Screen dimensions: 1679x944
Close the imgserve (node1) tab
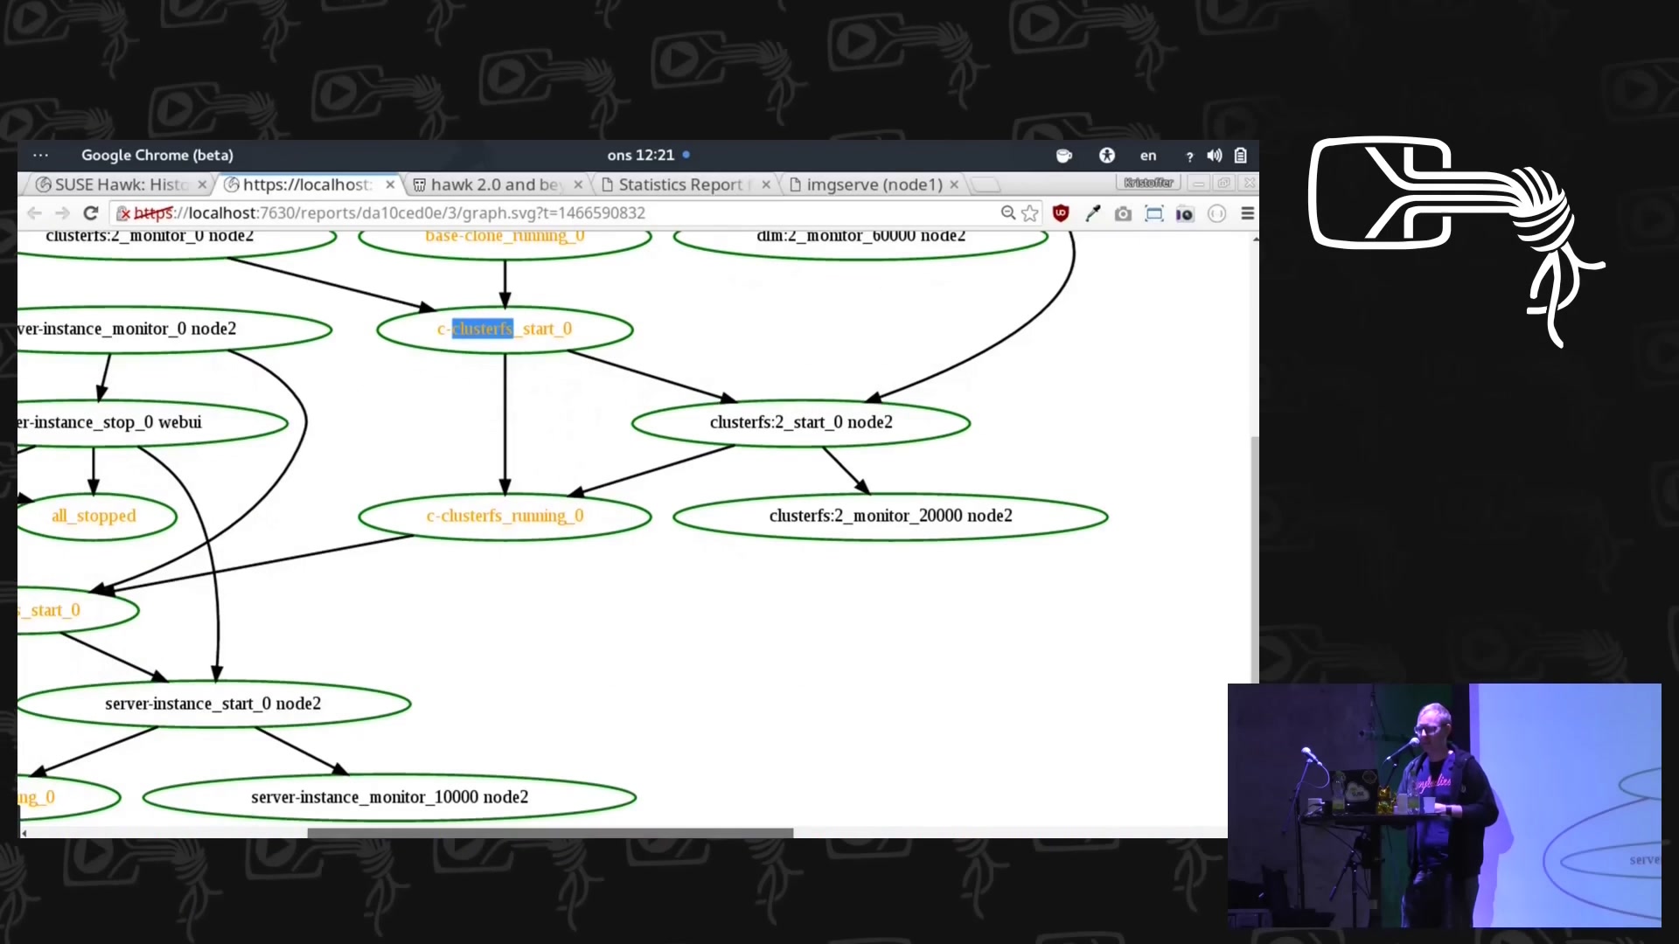point(954,184)
